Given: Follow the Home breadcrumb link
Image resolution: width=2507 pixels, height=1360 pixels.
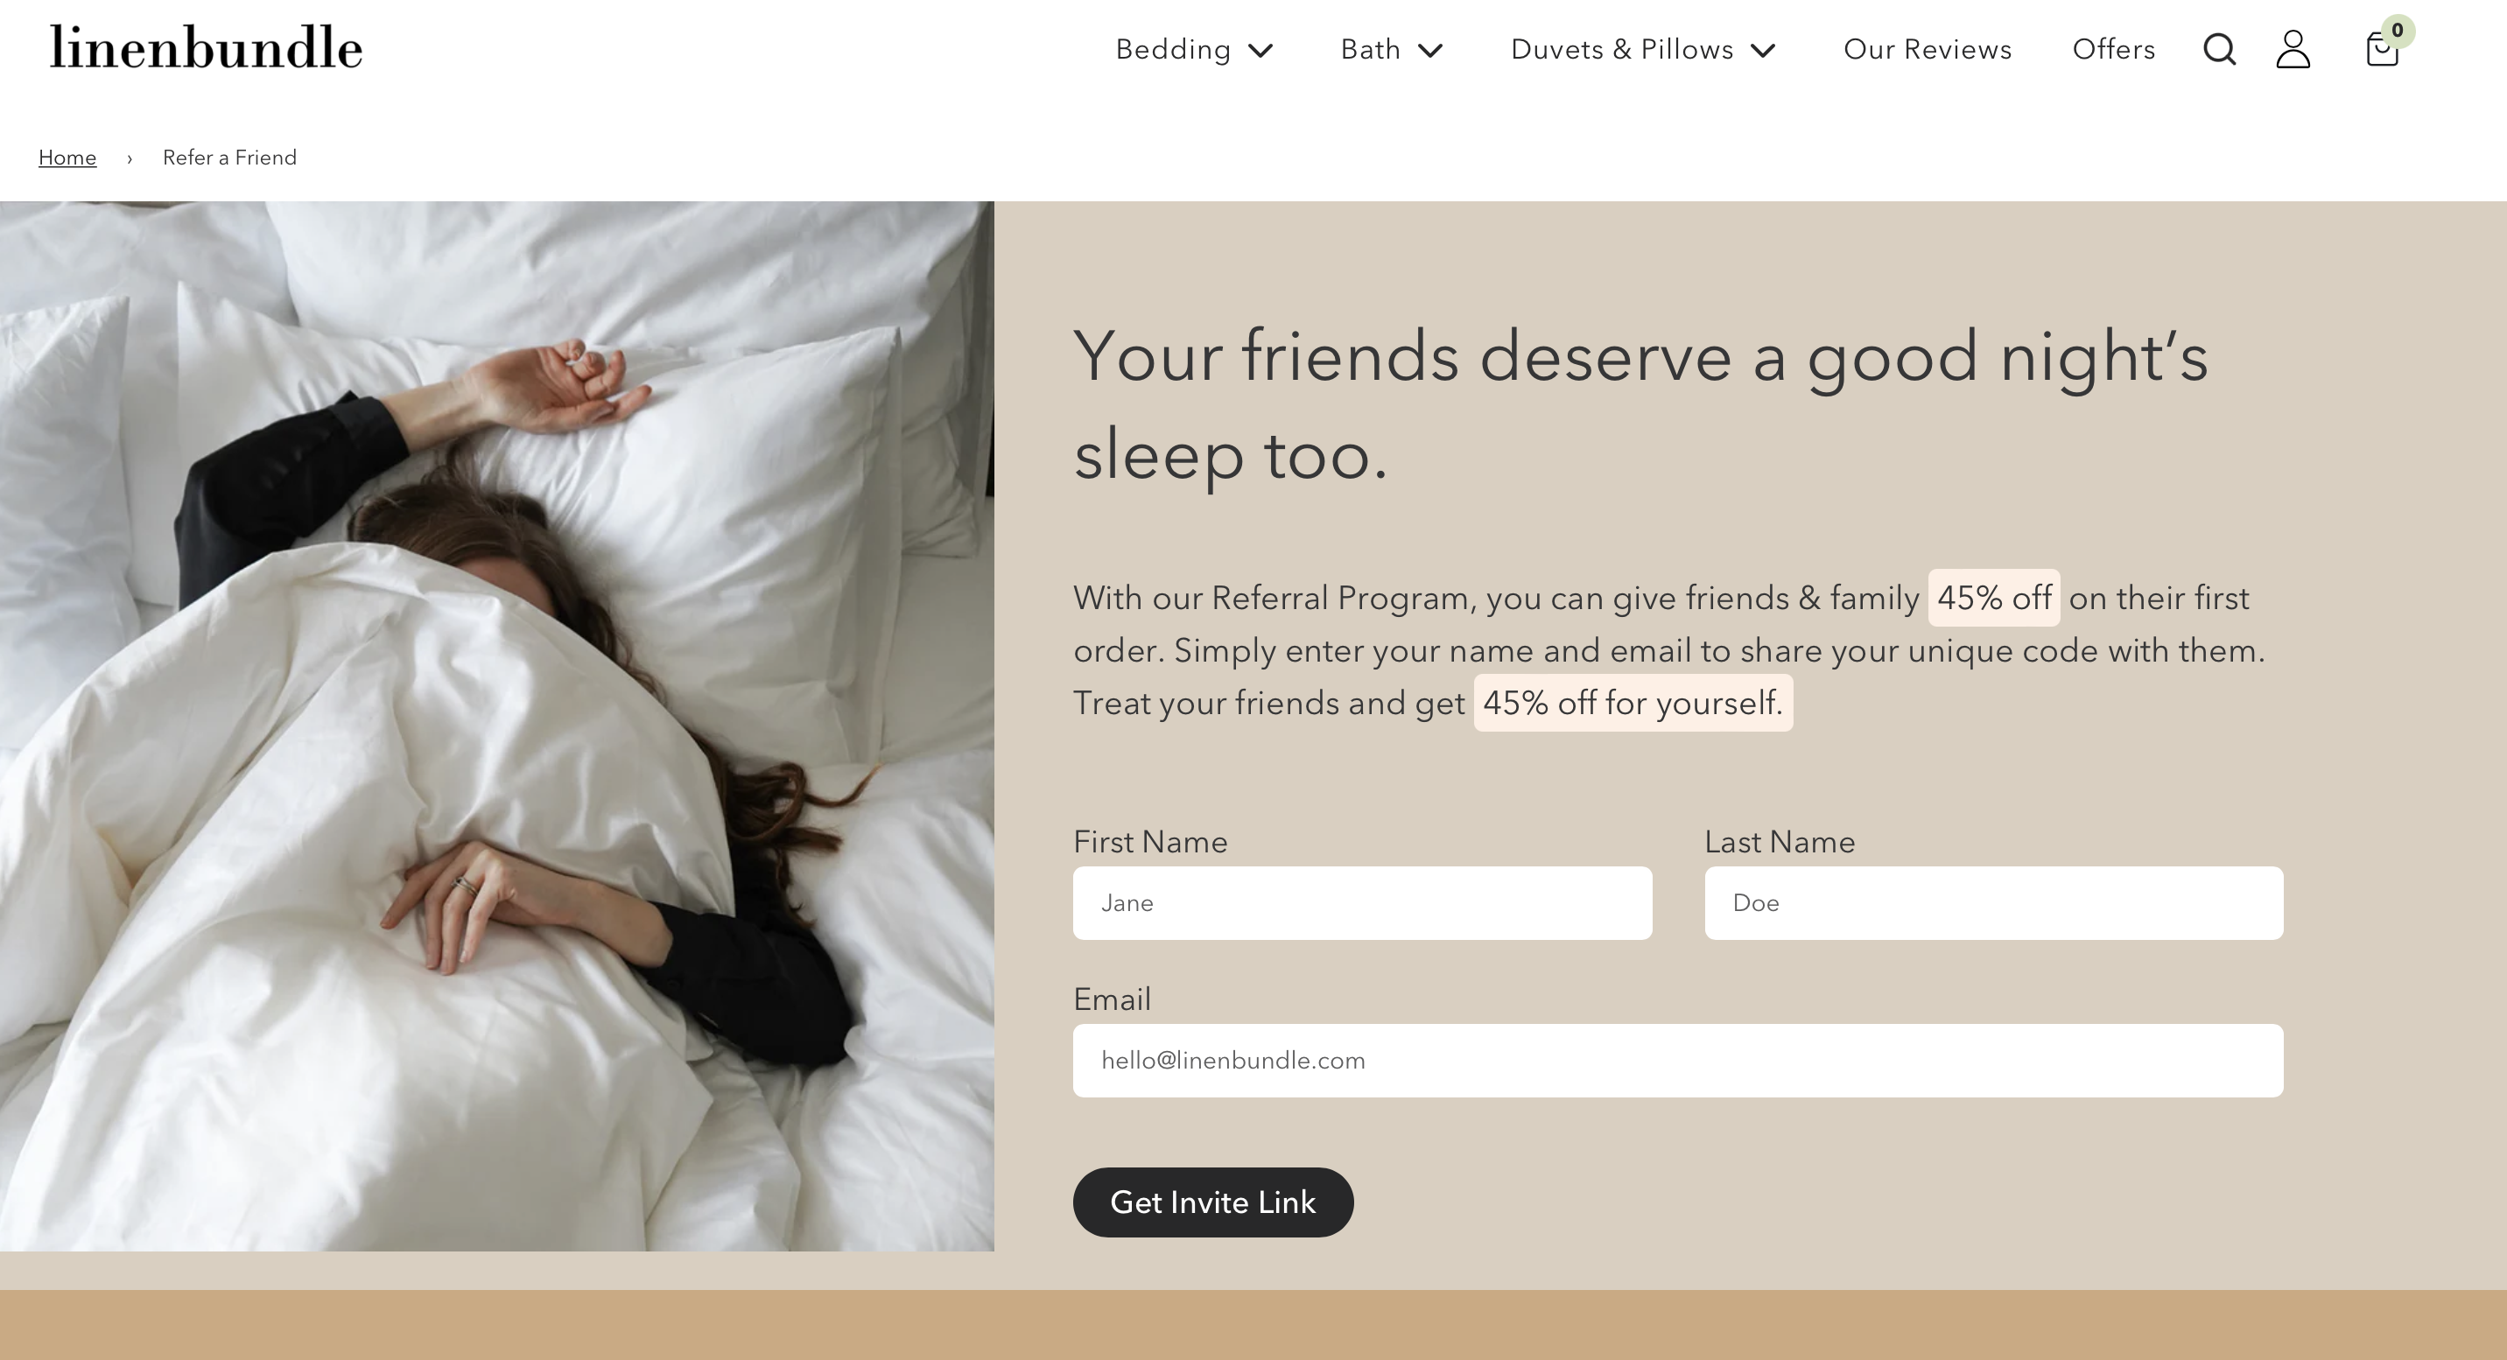Looking at the screenshot, I should click(x=67, y=158).
